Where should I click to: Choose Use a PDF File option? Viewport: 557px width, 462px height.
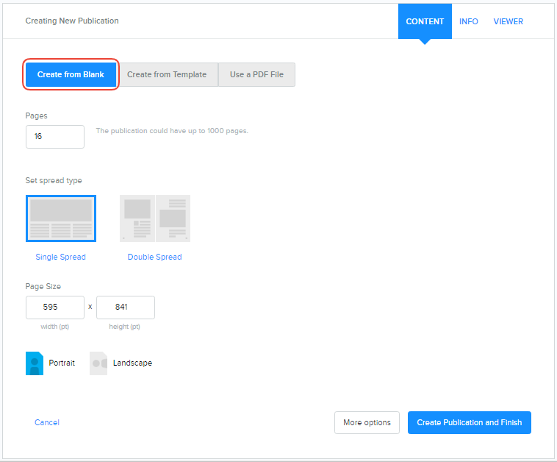point(256,74)
